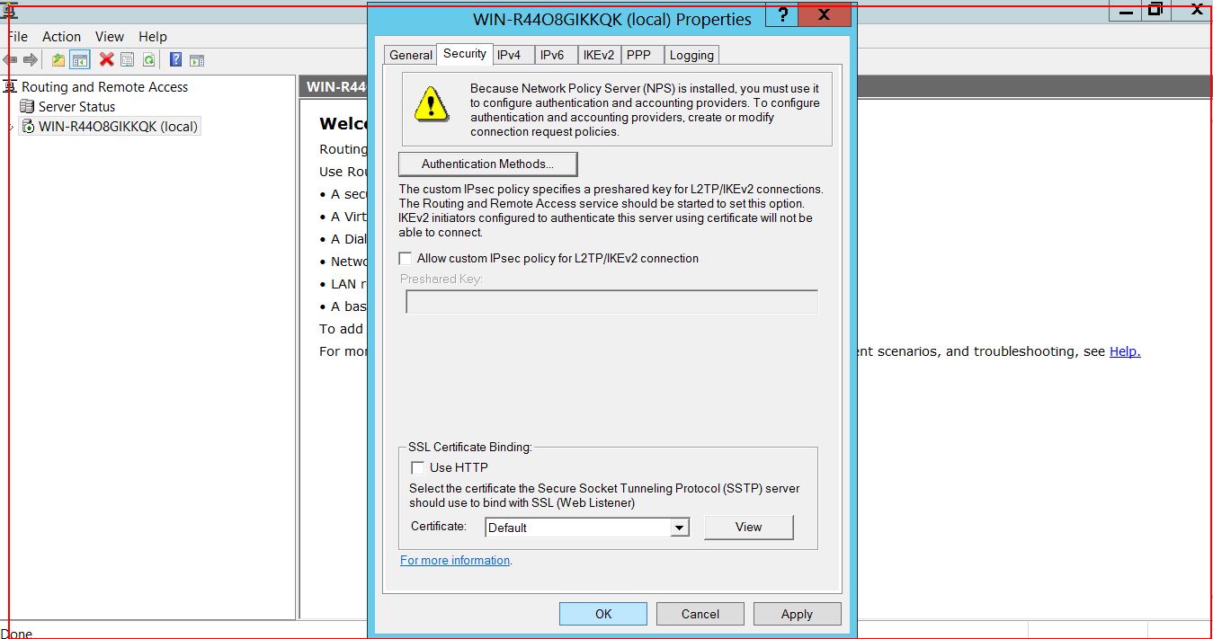Enable Allow custom IPsec policy checkbox
Screen dimensions: 1213x639
(x=406, y=259)
